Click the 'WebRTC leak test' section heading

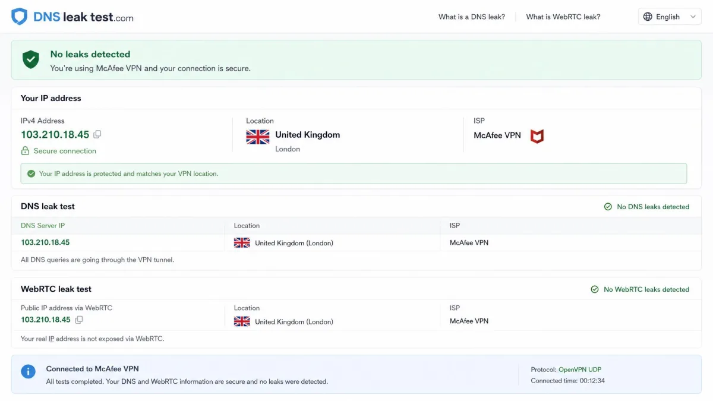click(x=56, y=289)
